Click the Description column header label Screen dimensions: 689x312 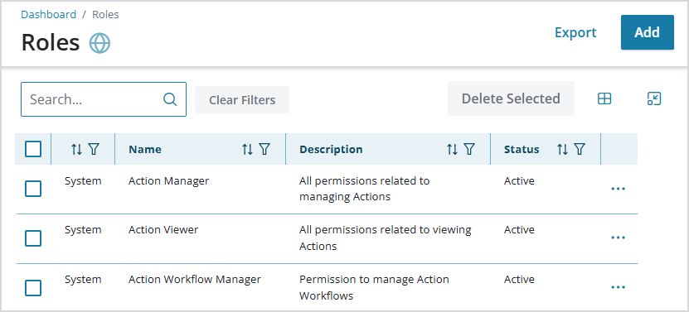[x=331, y=149]
